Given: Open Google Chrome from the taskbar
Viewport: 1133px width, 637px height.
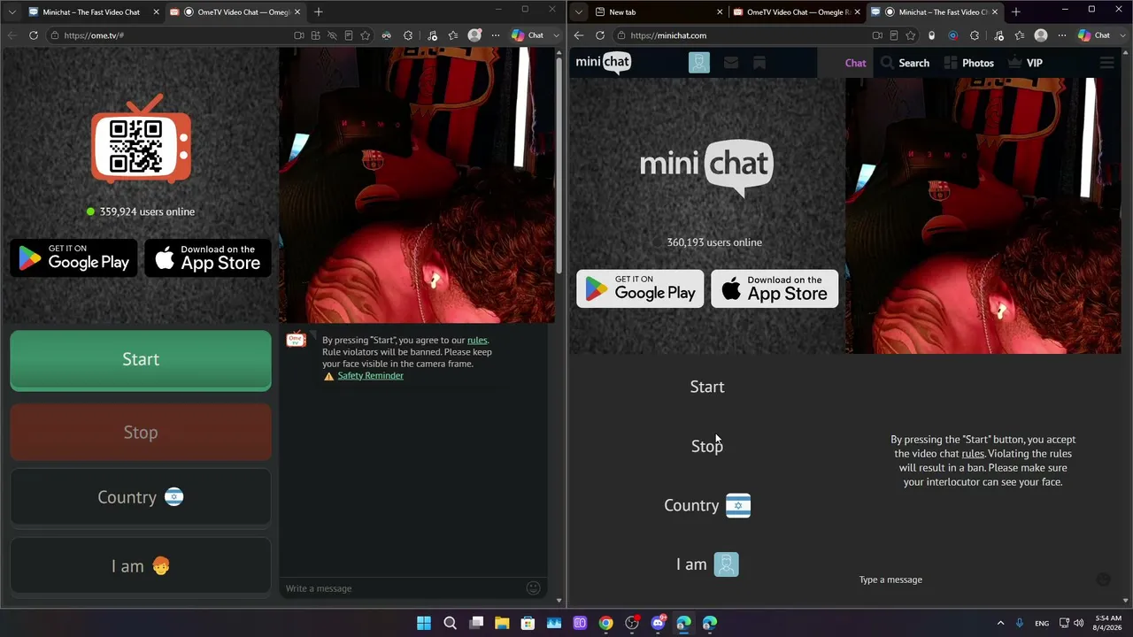Looking at the screenshot, I should coord(605,623).
